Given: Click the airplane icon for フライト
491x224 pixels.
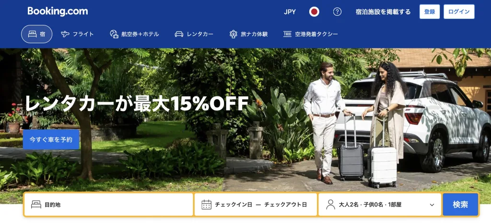Looking at the screenshot, I should click(65, 34).
